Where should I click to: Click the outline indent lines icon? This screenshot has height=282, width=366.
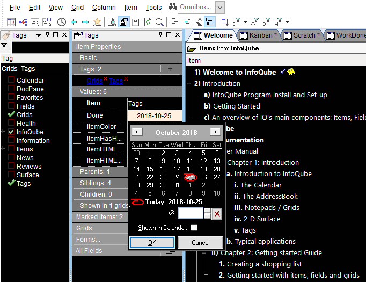(174, 22)
